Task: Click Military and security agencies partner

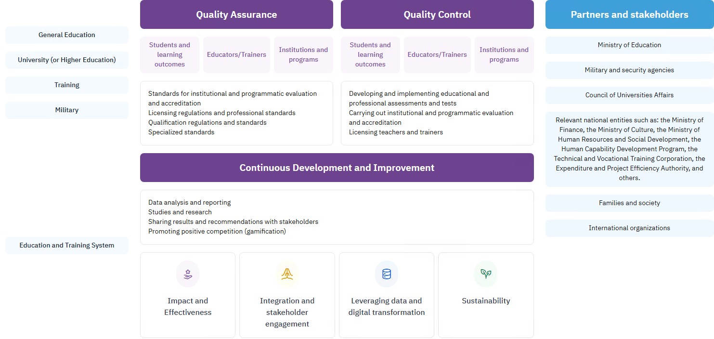Action: click(629, 70)
